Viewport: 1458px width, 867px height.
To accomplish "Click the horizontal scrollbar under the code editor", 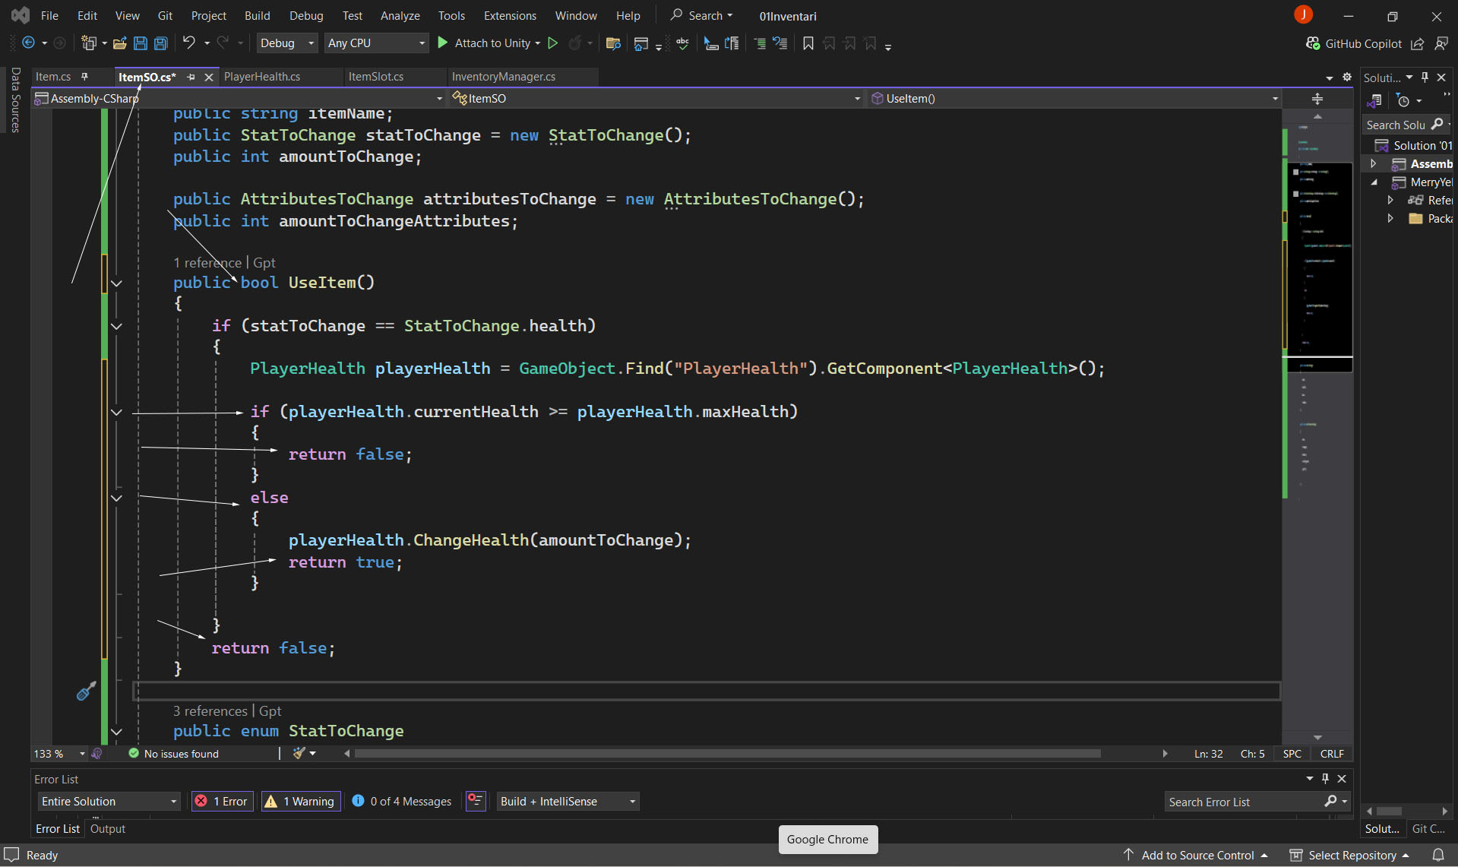I will 726,754.
